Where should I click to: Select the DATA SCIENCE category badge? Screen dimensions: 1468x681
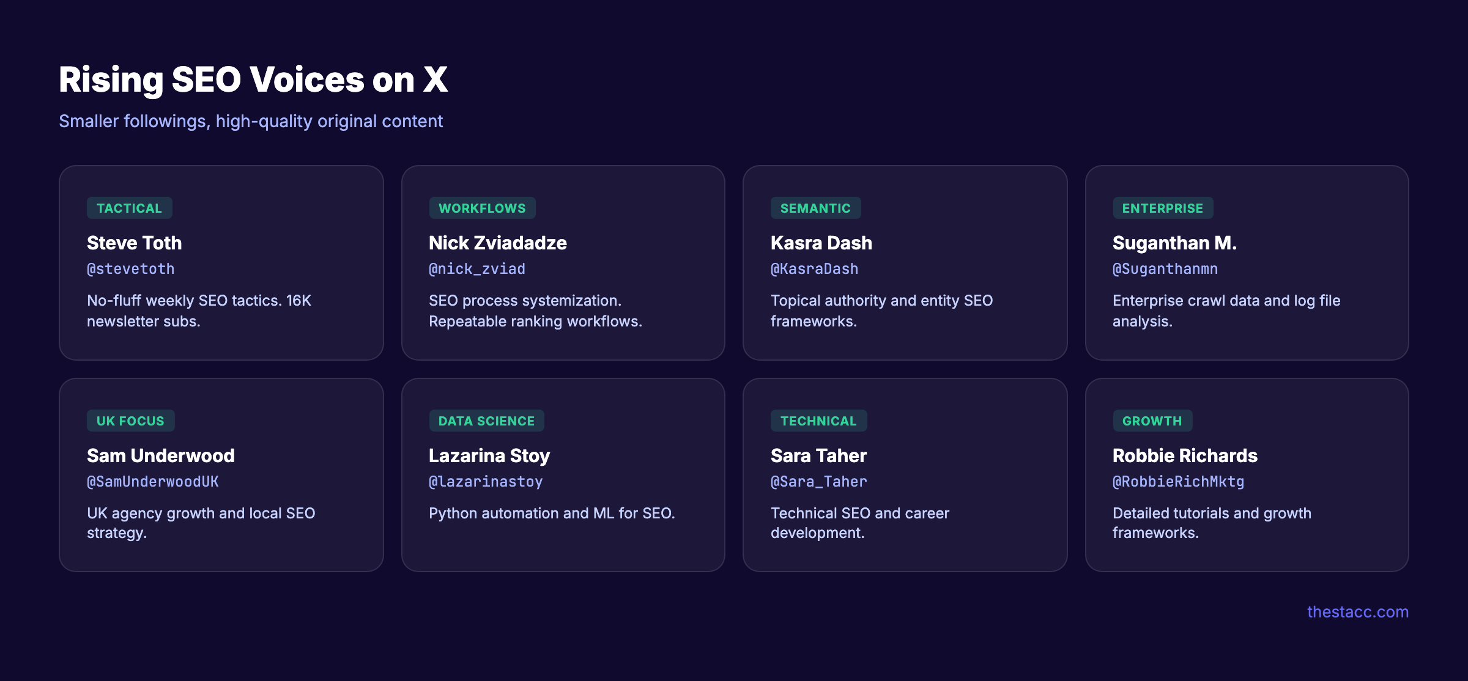coord(486,421)
